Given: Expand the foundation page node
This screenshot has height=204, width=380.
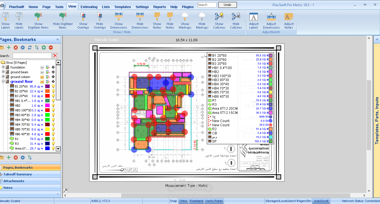Looking at the screenshot, I should (3, 67).
